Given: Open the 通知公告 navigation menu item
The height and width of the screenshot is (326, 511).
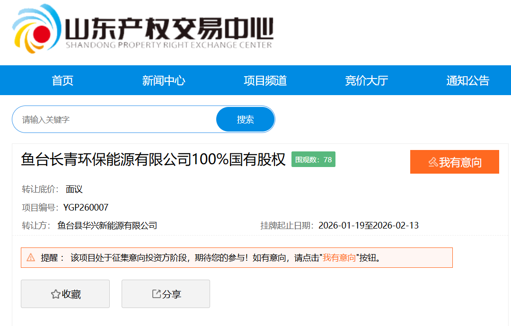Looking at the screenshot, I should tap(467, 80).
